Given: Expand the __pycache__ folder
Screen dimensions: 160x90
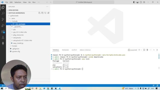Looking at the screenshot, I should click(28, 27).
